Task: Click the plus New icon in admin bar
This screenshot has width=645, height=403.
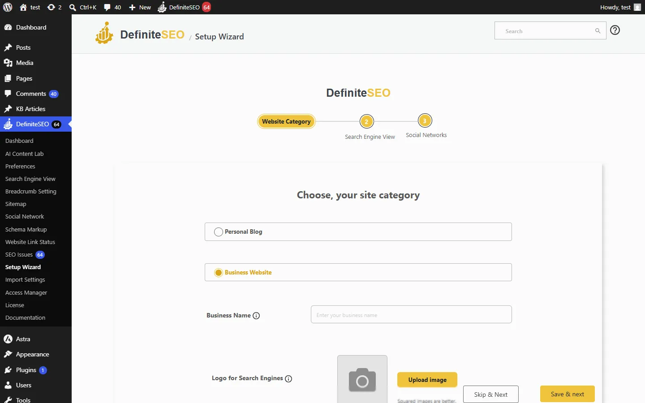Action: pyautogui.click(x=140, y=7)
